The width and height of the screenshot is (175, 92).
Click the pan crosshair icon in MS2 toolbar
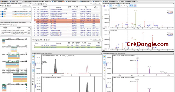116,6
